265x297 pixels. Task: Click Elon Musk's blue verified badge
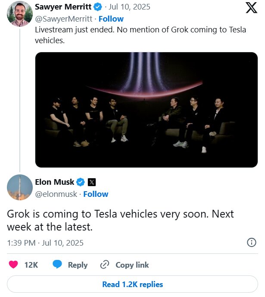pos(81,182)
